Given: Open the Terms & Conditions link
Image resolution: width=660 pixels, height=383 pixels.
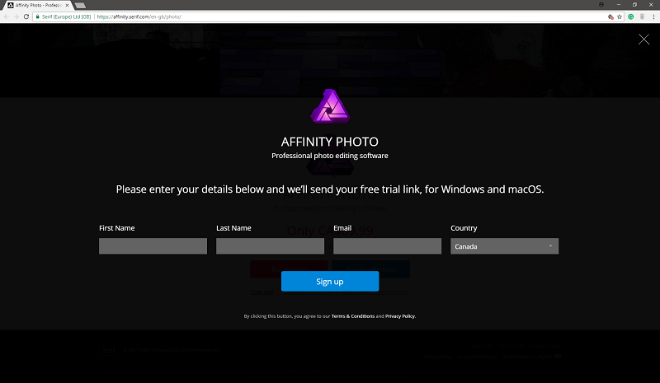Looking at the screenshot, I should [x=353, y=316].
